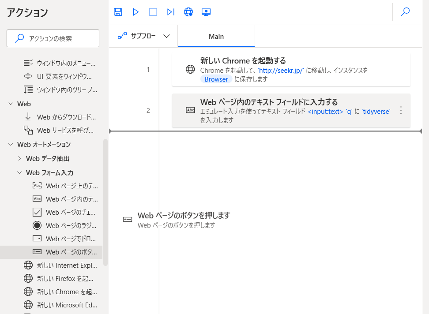Select the Web ページ上のテ… action
The image size is (429, 314).
tap(64, 186)
